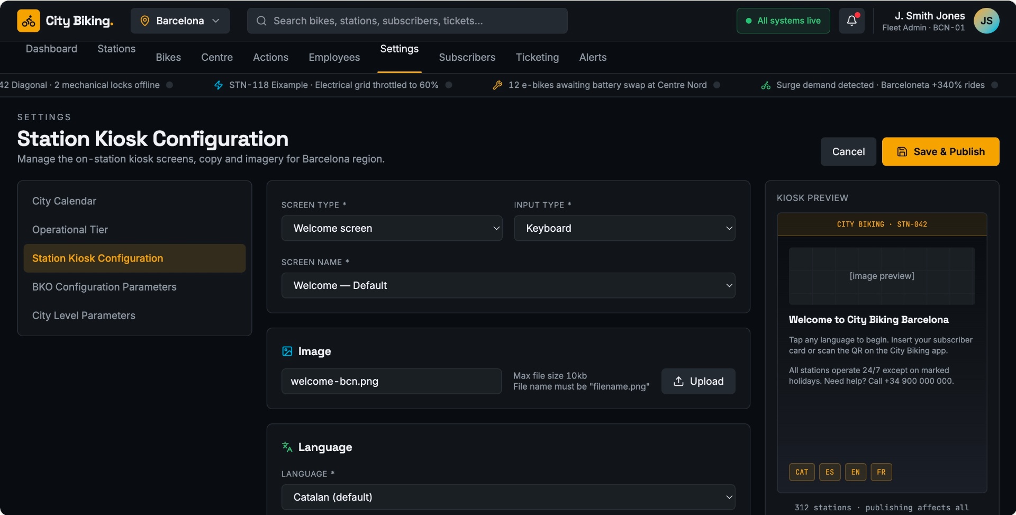Focus the search bikes and stations field

tap(407, 21)
